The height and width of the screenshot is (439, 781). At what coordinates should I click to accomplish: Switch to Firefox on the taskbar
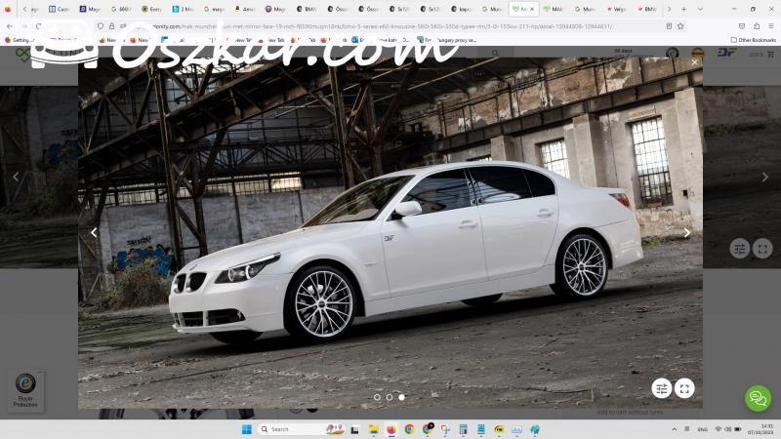tap(391, 429)
